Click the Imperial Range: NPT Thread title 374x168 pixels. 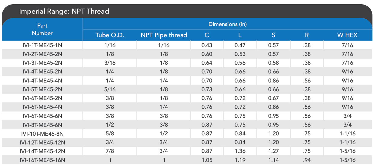pyautogui.click(x=64, y=11)
